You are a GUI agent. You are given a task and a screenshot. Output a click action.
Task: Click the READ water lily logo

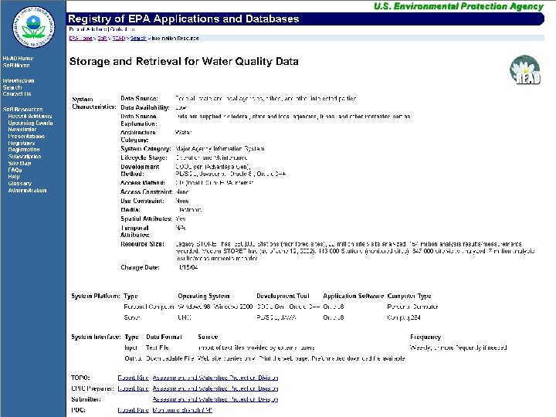pyautogui.click(x=525, y=69)
